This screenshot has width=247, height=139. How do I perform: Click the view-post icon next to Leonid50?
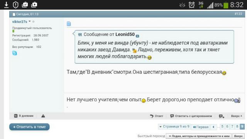(137, 36)
